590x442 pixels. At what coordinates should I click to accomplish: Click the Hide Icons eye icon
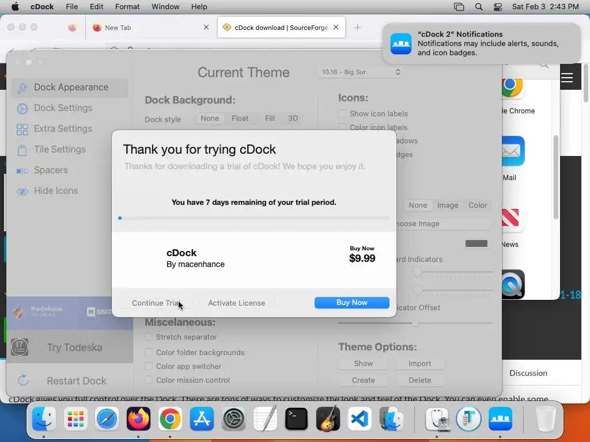point(22,192)
